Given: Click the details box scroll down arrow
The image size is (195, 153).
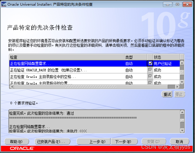Looking at the screenshot, I should point(182,131).
